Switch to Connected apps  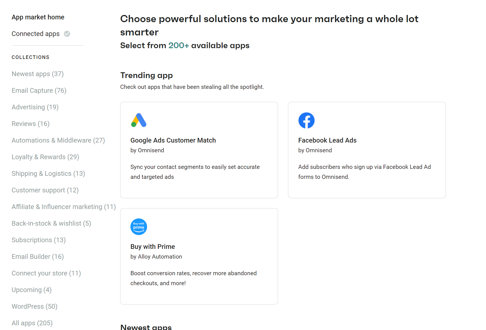tap(35, 34)
